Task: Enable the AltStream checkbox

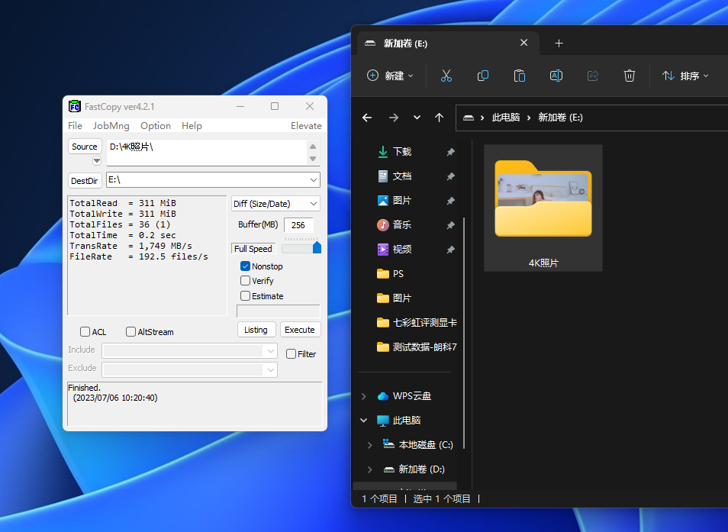Action: (131, 332)
